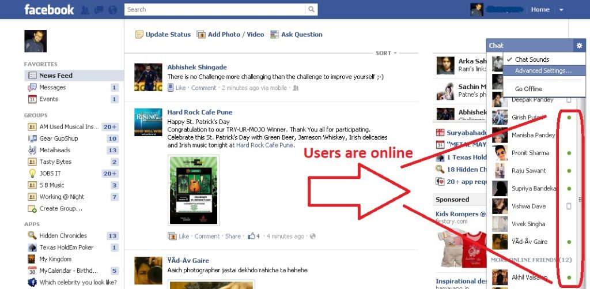Screen dimensions: 590x289
Task: Click the Messages speech bubble icon in sidebar
Action: [32, 88]
